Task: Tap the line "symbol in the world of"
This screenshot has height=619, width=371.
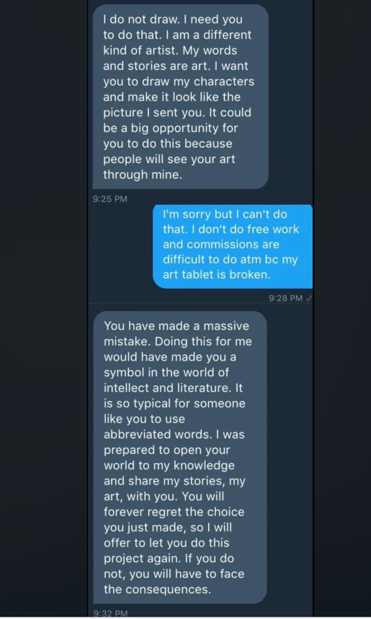Action: [x=166, y=373]
